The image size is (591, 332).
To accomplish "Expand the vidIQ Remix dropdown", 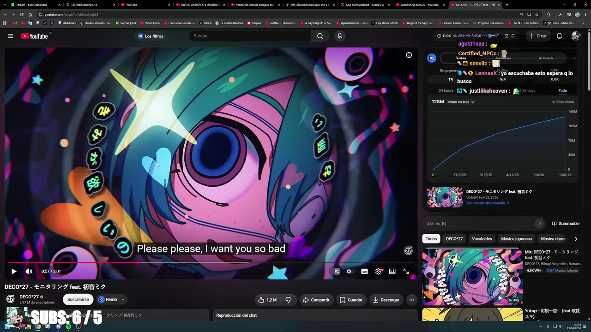I will [123, 300].
